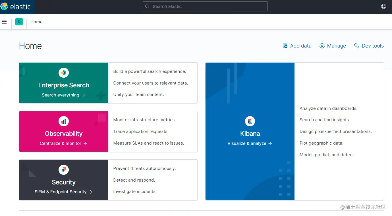The height and width of the screenshot is (216, 392).
Task: Open the Security card title
Action: [x=64, y=182]
